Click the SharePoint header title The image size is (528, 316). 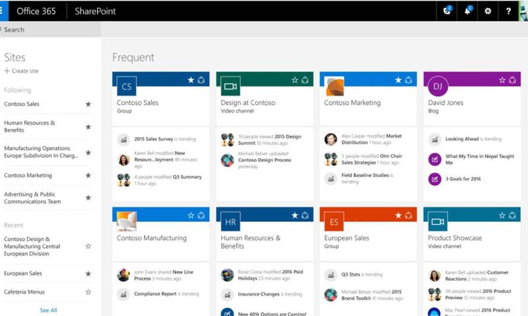[x=95, y=11]
